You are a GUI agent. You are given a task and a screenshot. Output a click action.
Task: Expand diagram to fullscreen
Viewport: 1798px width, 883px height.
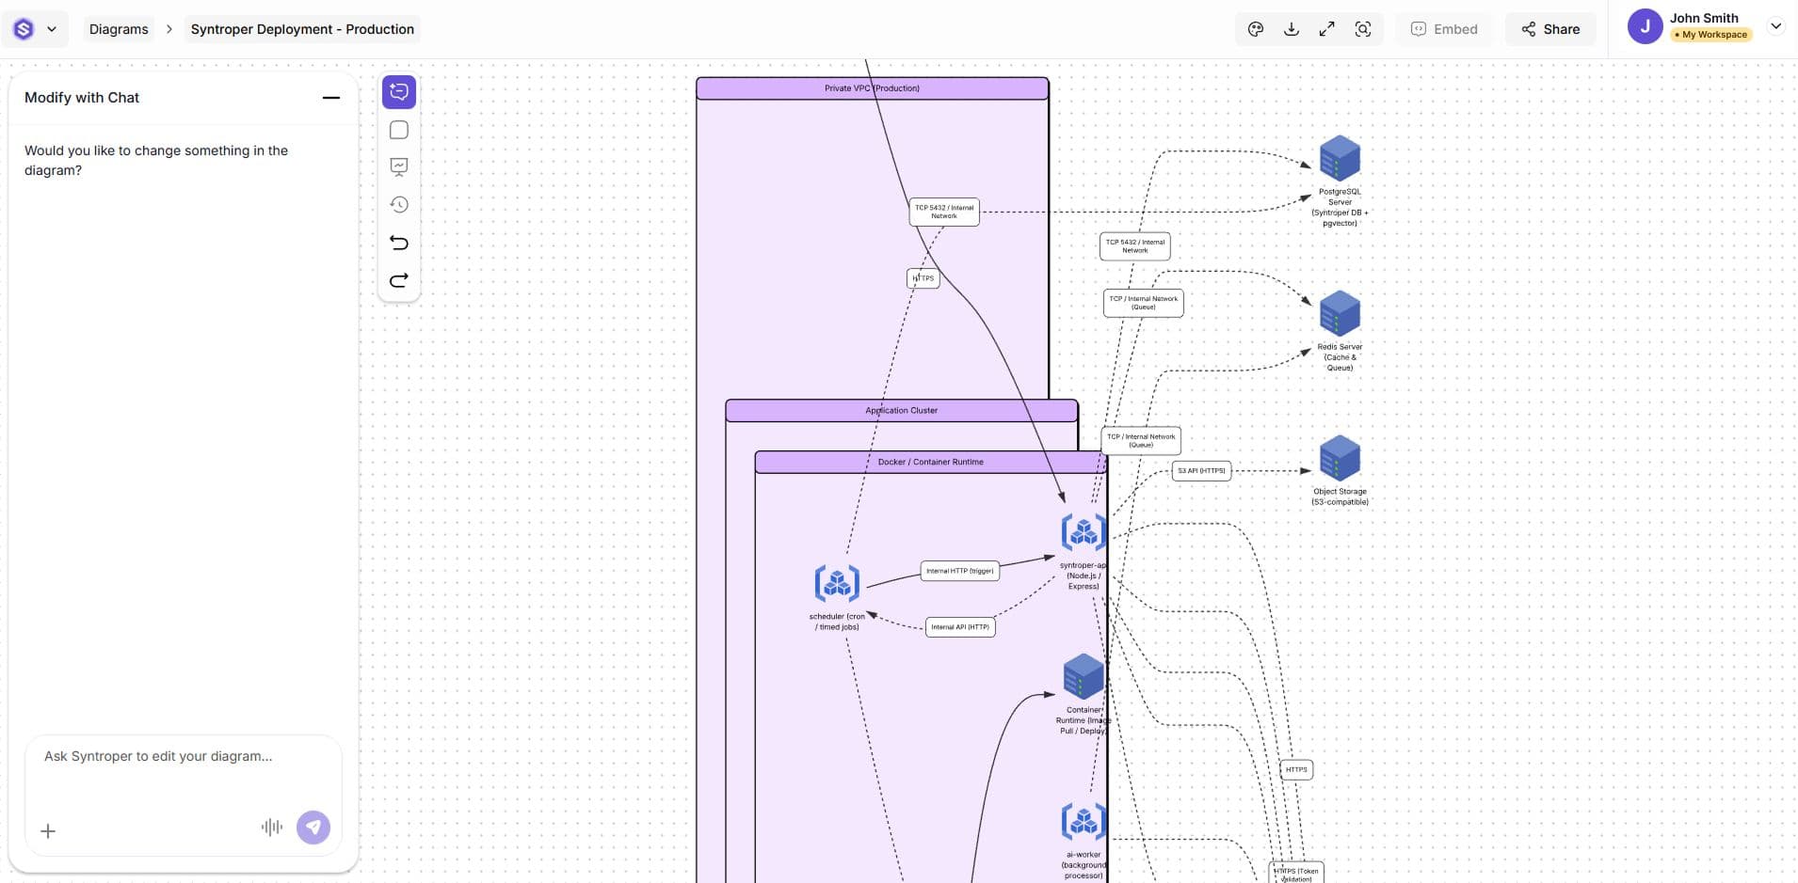pos(1326,29)
